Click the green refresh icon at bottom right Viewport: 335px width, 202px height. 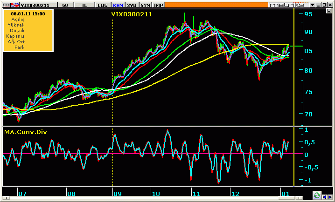point(317,195)
